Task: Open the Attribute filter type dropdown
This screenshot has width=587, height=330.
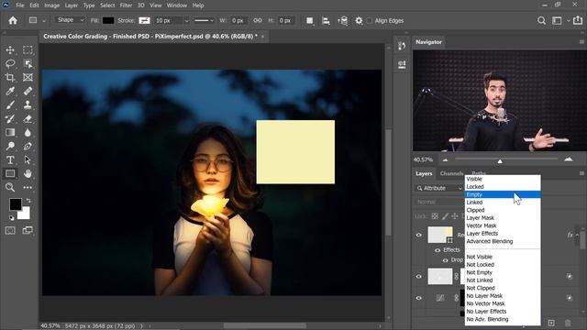Action: click(439, 188)
